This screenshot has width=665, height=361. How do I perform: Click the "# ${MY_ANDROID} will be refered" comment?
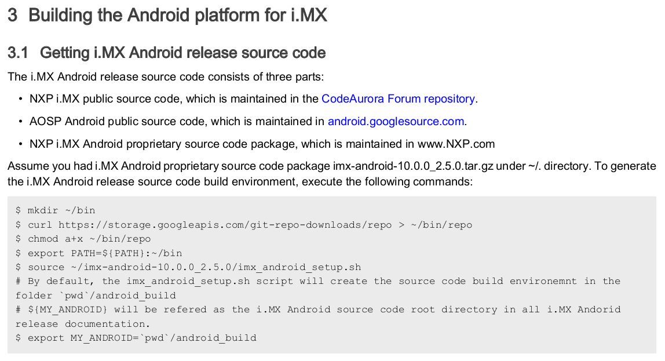(x=317, y=309)
